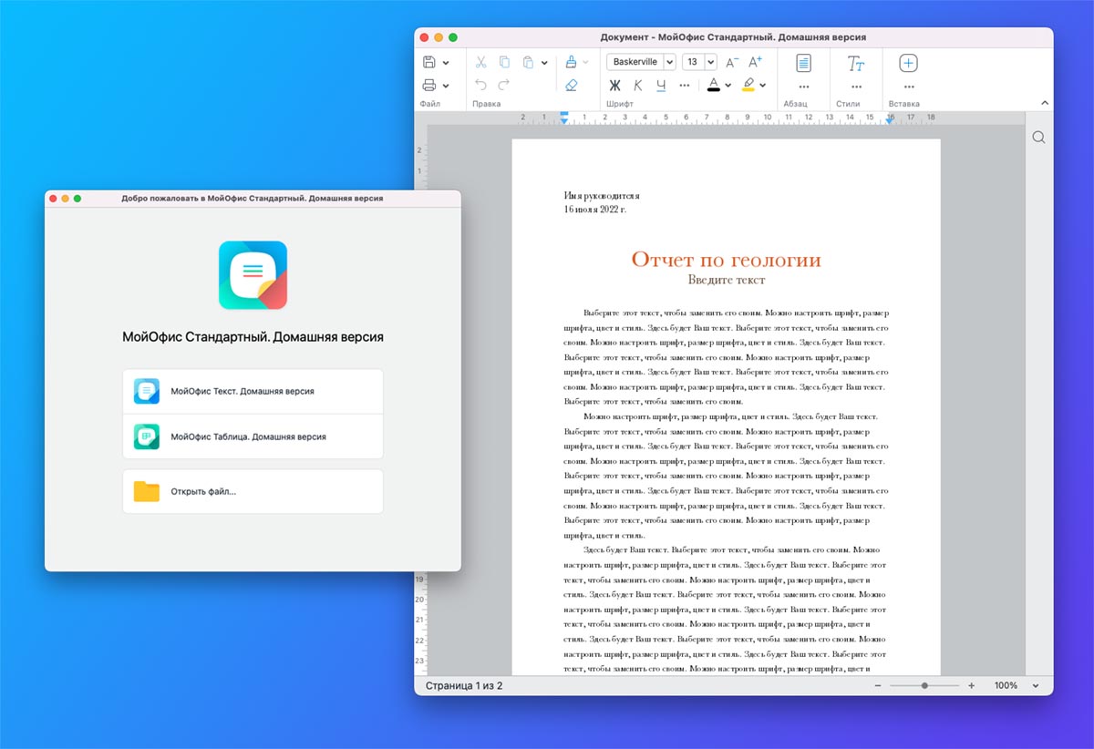Toggle bold formatting (Ж)
Viewport: 1094px width, 749px height.
[614, 86]
